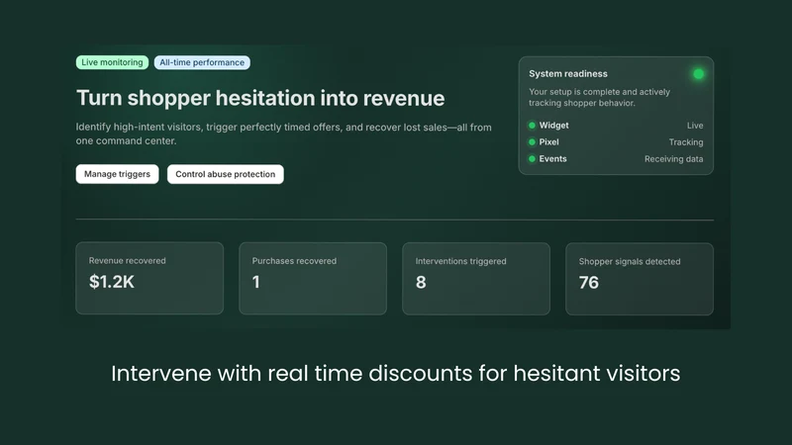Open the Purchases recovered card

click(313, 279)
